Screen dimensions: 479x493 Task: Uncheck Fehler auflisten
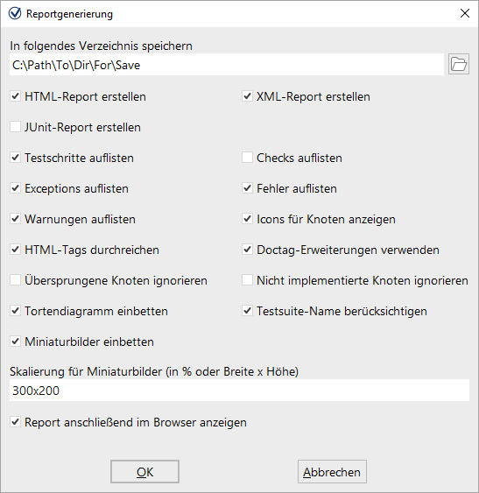coord(247,188)
